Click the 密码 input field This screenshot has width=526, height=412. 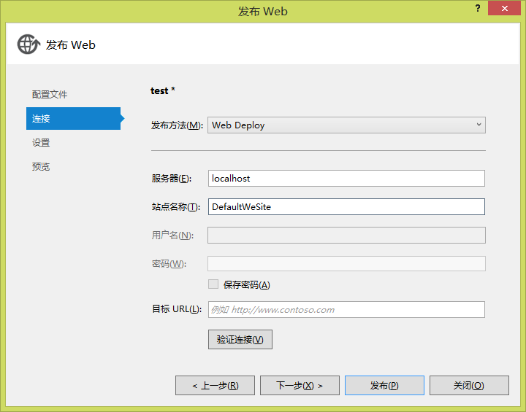346,263
